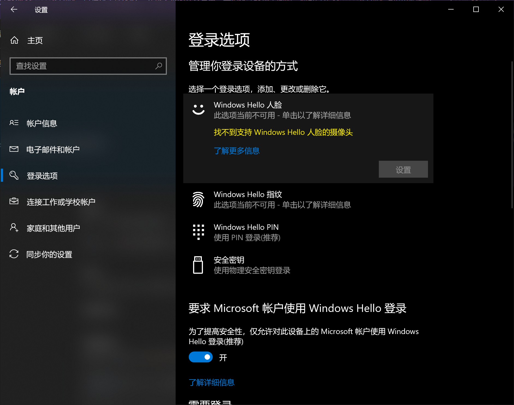The width and height of the screenshot is (514, 405).
Task: Click the sync arrows icon for 同步你的设置
Action: coord(14,254)
